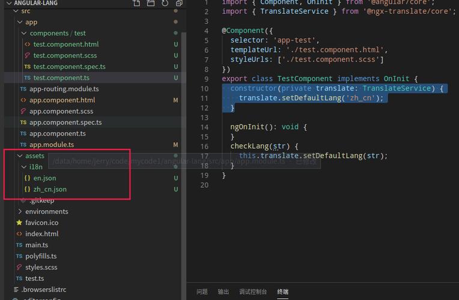The height and width of the screenshot is (300, 459).
Task: Click the star icon of favicon.ico
Action: pyautogui.click(x=19, y=223)
